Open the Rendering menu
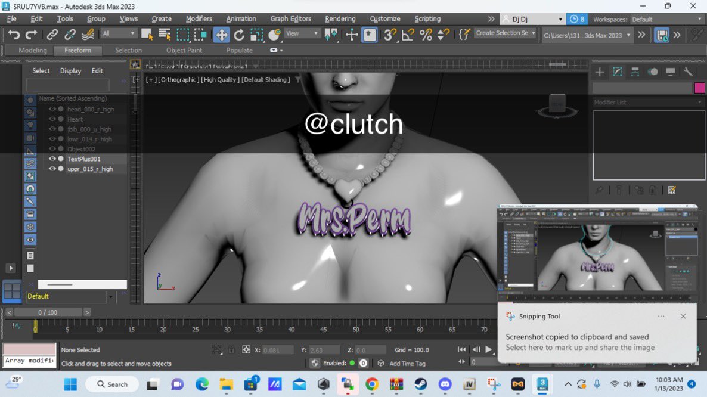 click(340, 19)
